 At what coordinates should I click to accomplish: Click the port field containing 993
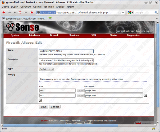coord(57,95)
